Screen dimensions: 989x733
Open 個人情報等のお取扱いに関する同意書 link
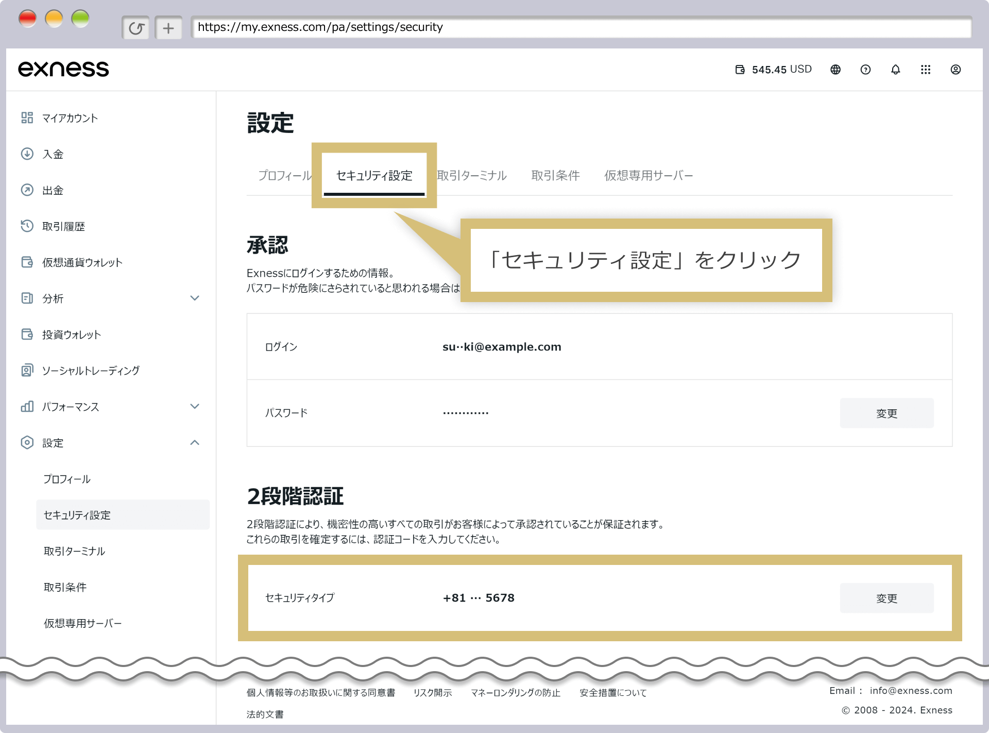(x=321, y=693)
